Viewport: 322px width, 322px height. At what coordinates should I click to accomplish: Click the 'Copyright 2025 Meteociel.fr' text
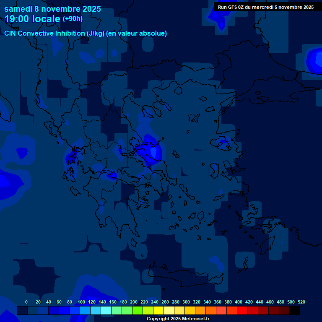(x=178, y=319)
